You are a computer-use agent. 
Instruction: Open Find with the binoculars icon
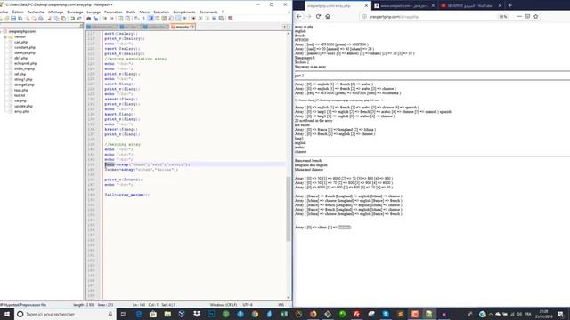click(89, 19)
